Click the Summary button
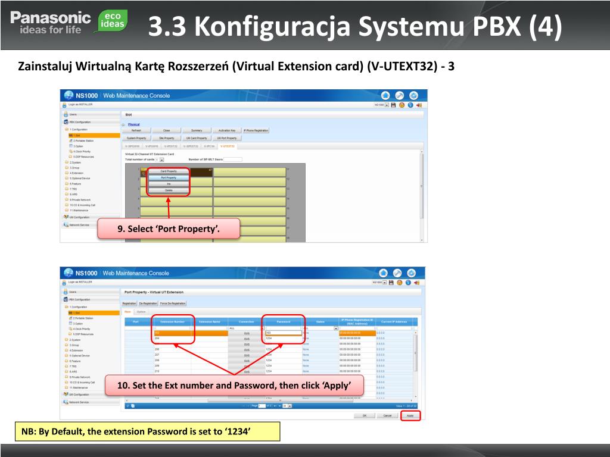 coord(197,130)
